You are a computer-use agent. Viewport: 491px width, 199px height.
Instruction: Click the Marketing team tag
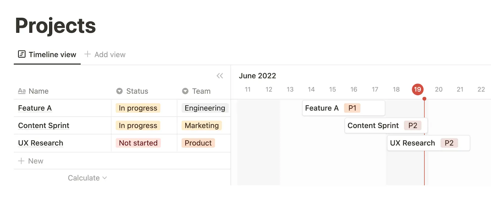coord(201,126)
